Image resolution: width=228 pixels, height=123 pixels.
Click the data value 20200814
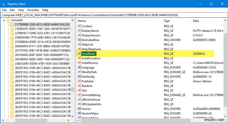pyautogui.click(x=199, y=54)
